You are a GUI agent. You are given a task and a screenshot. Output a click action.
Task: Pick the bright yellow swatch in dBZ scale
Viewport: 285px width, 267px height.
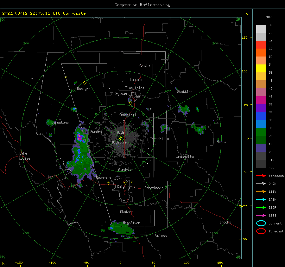(x=261, y=68)
